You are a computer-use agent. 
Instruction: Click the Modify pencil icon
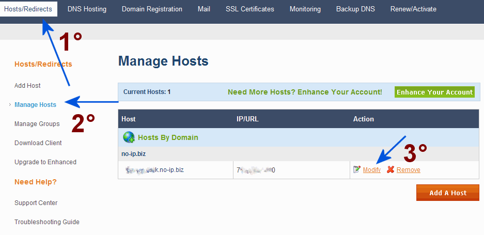coord(357,169)
